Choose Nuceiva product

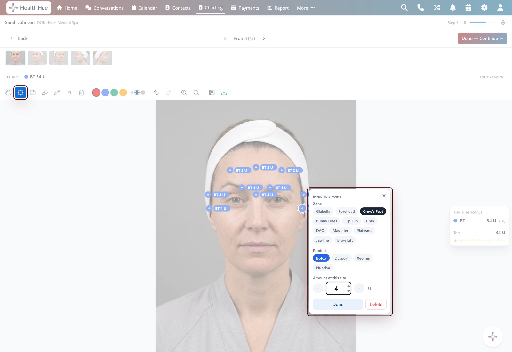(x=323, y=268)
